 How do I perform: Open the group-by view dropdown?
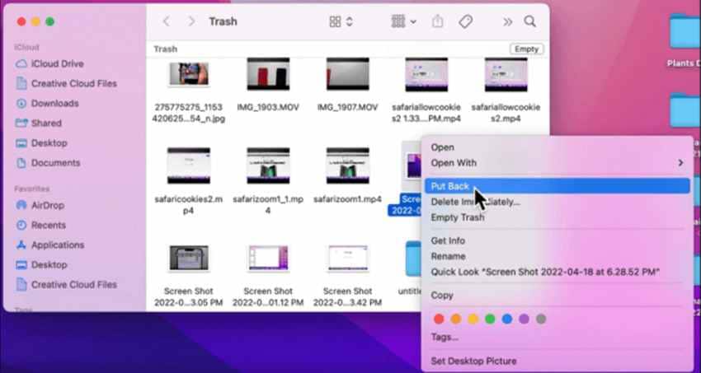tap(404, 21)
